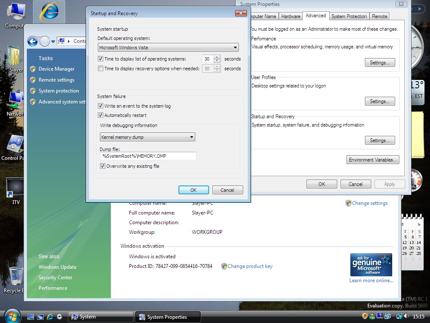
Task: Decrease operating systems list time spinner
Action: point(217,61)
